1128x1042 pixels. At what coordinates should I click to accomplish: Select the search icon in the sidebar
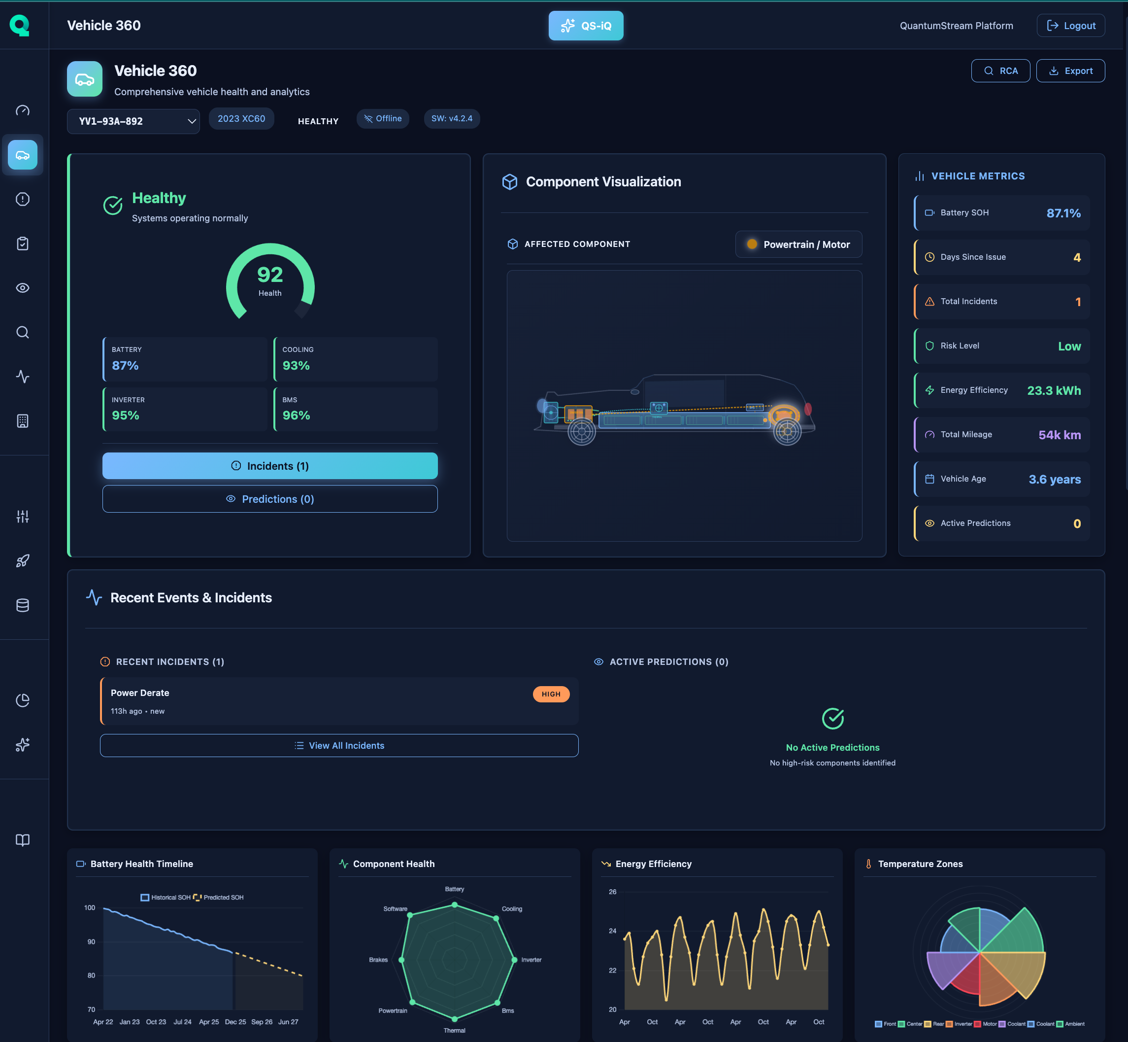(23, 332)
